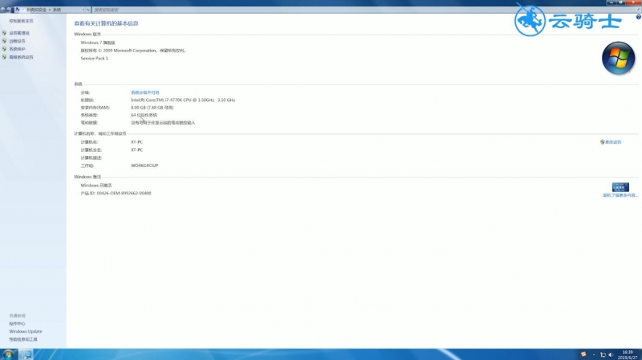The height and width of the screenshot is (360, 642).
Task: Open 性能信息和工具 link
Action: coord(23,339)
